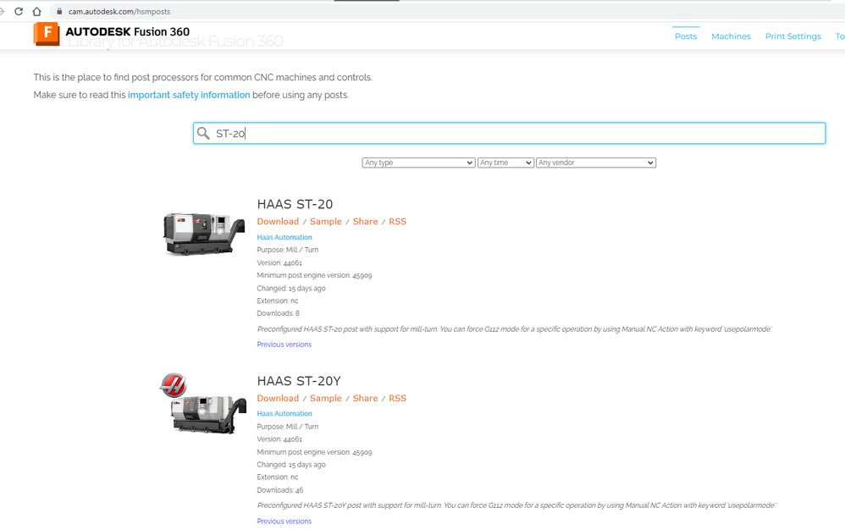Click 'Downloads: 8' text under HAAS ST-20
This screenshot has width=845, height=530.
[278, 313]
